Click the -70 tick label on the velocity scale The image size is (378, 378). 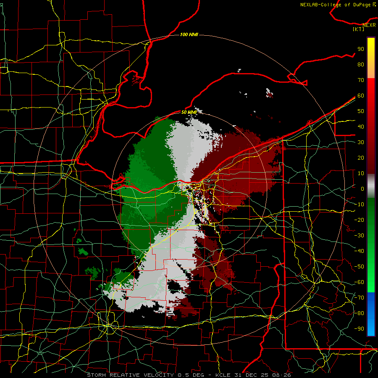point(359,298)
